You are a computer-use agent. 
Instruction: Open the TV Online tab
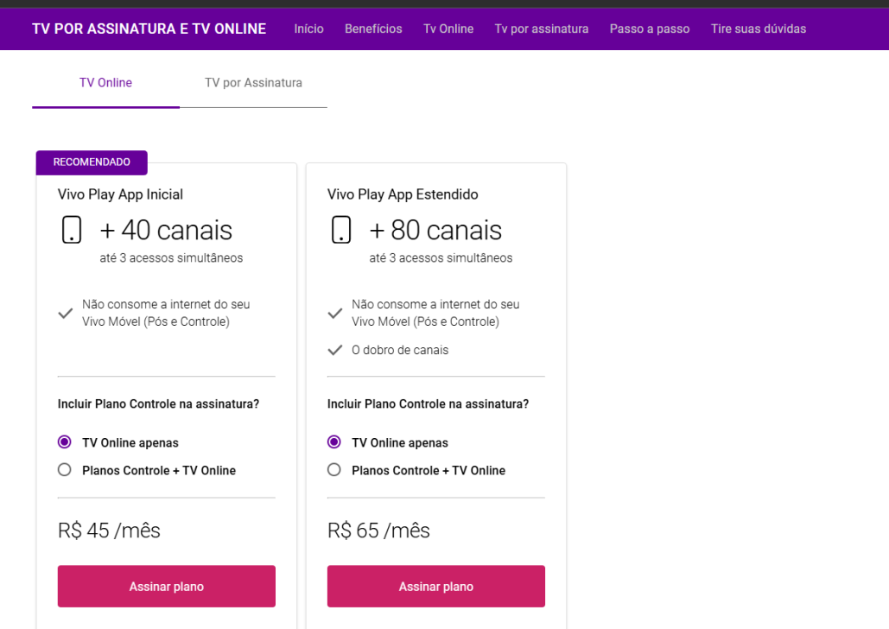[x=106, y=83]
